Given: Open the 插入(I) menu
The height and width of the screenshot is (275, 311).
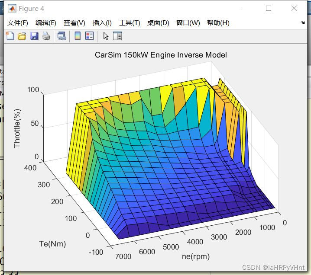Looking at the screenshot, I should point(102,23).
